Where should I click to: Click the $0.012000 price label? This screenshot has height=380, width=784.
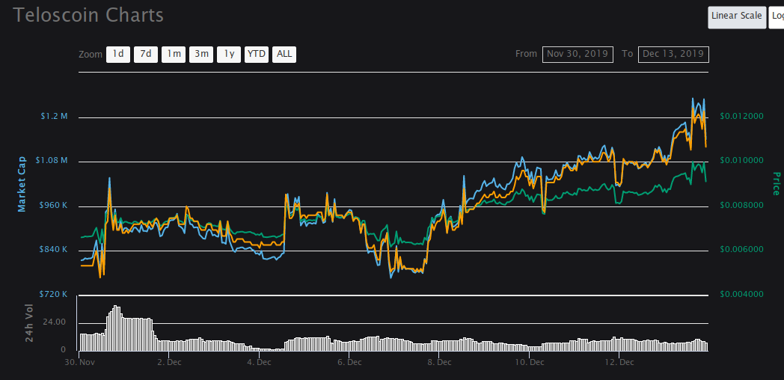coord(741,116)
